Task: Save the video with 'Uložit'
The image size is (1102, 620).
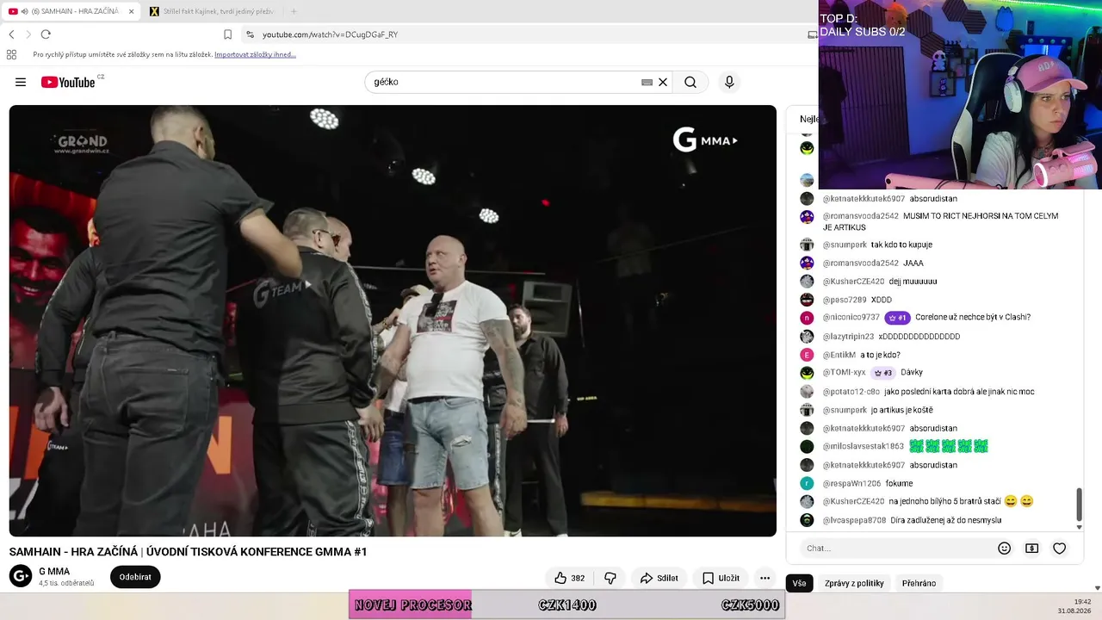Action: pyautogui.click(x=721, y=578)
